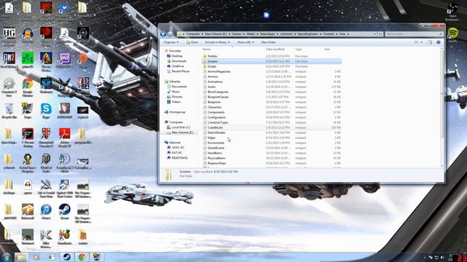Image resolution: width=467 pixels, height=262 pixels.
Task: Click the Explorer Back button
Action: [x=163, y=34]
